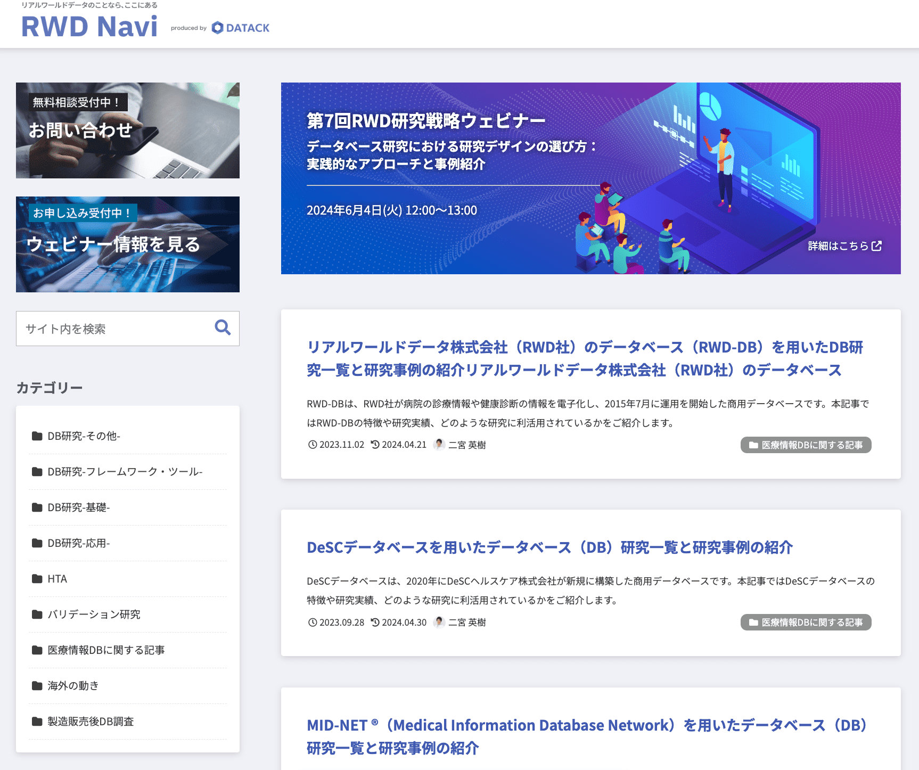The height and width of the screenshot is (770, 919).
Task: Open 医療情報DBに関する記事 in the category list
Action: pyautogui.click(x=128, y=650)
